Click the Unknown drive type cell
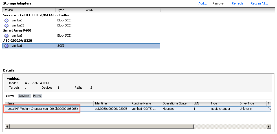Viewport: 277px width, 134px height. tap(246, 109)
